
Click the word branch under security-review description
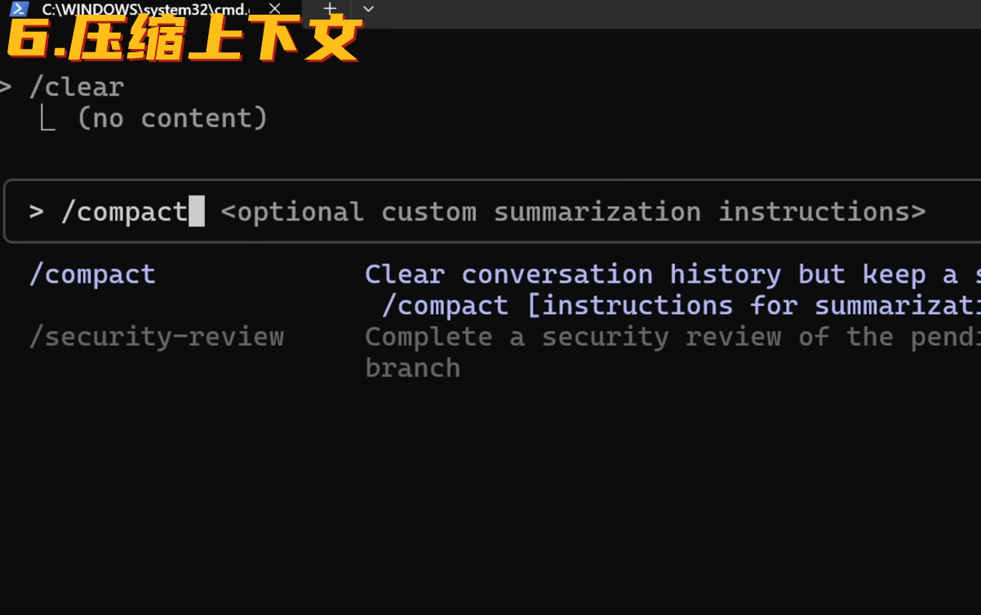(412, 367)
